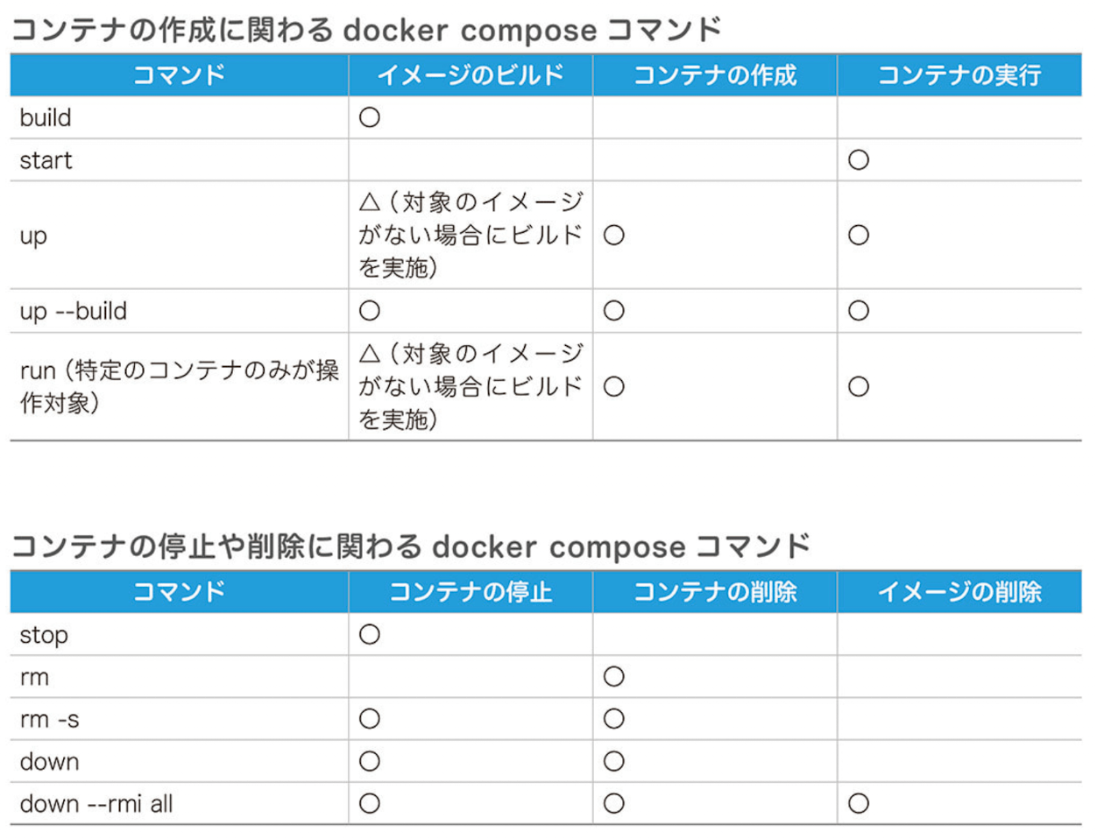
Task: Click the up --build command cell
Action: click(x=74, y=311)
